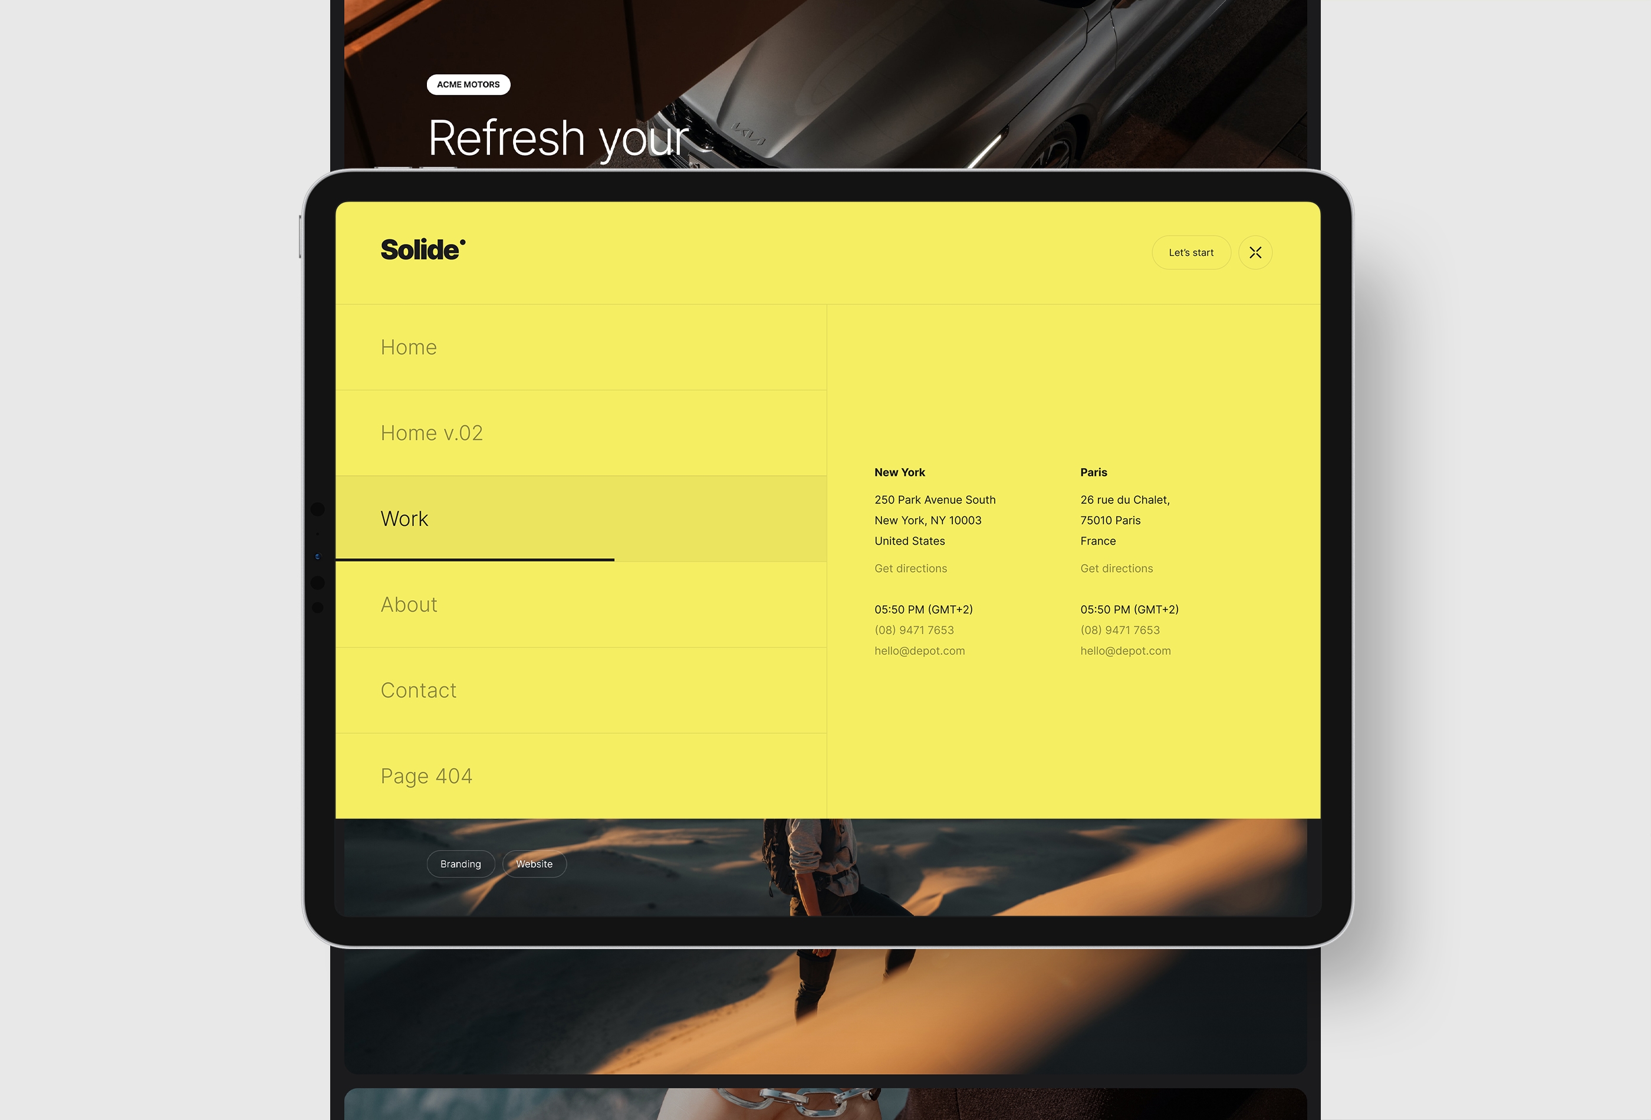Click the hello@depot.com email link New York

pos(919,650)
